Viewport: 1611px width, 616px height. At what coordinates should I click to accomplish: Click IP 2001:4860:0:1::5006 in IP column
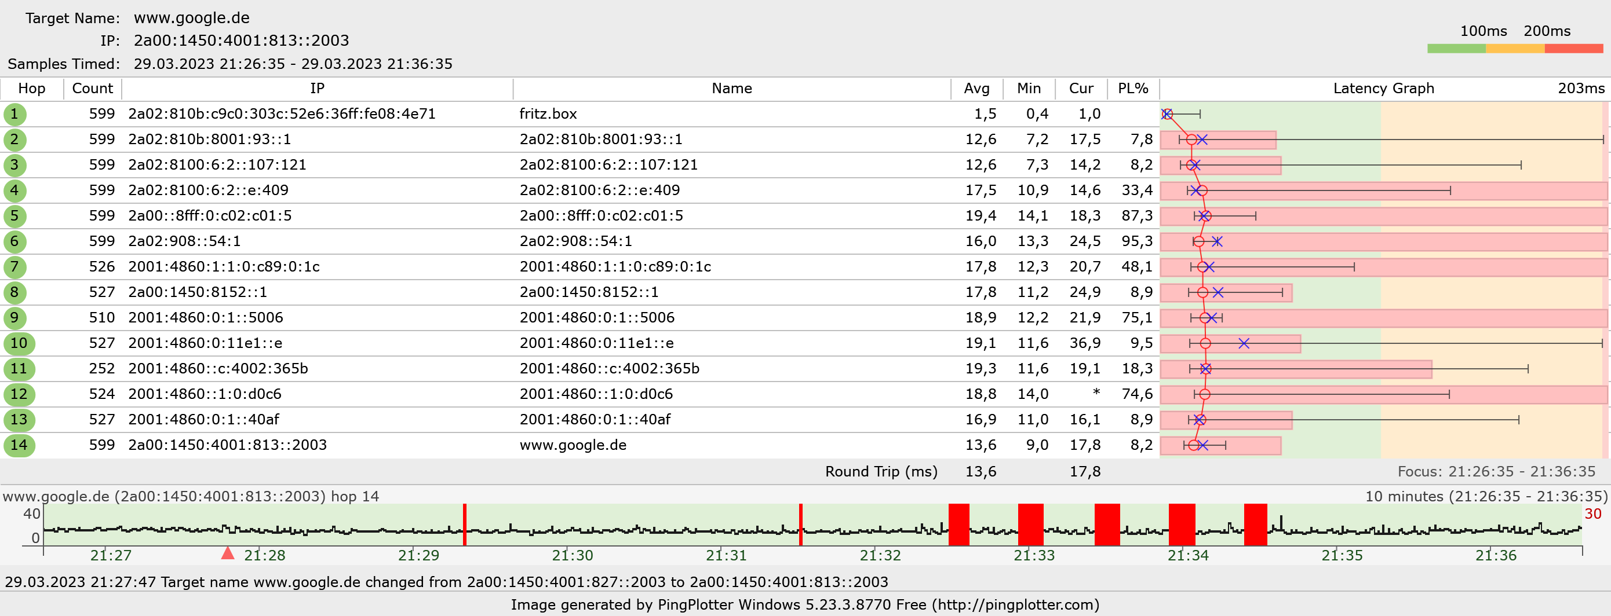206,318
